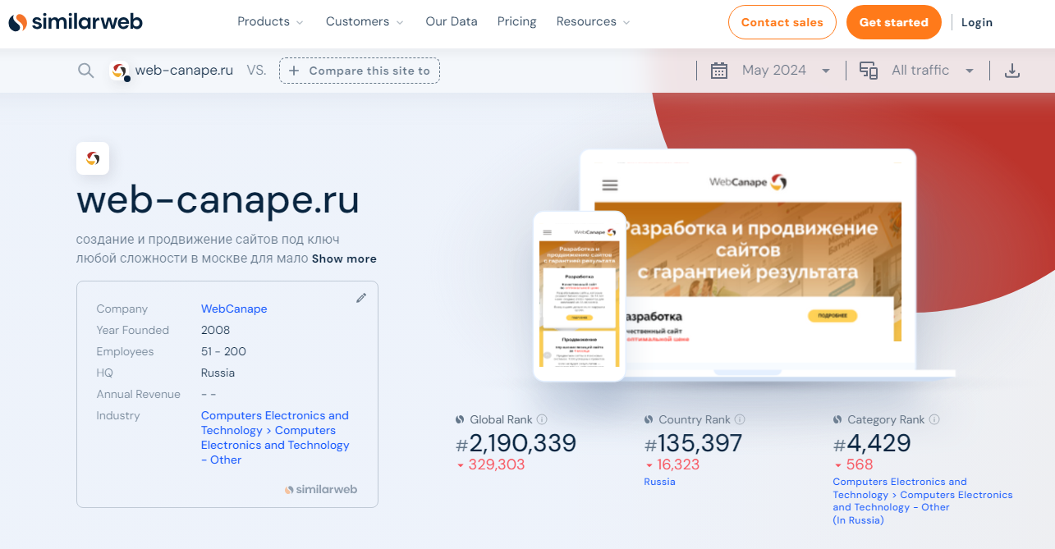Image resolution: width=1055 pixels, height=549 pixels.
Task: Click the Year Founded value 2008
Action: pyautogui.click(x=216, y=331)
